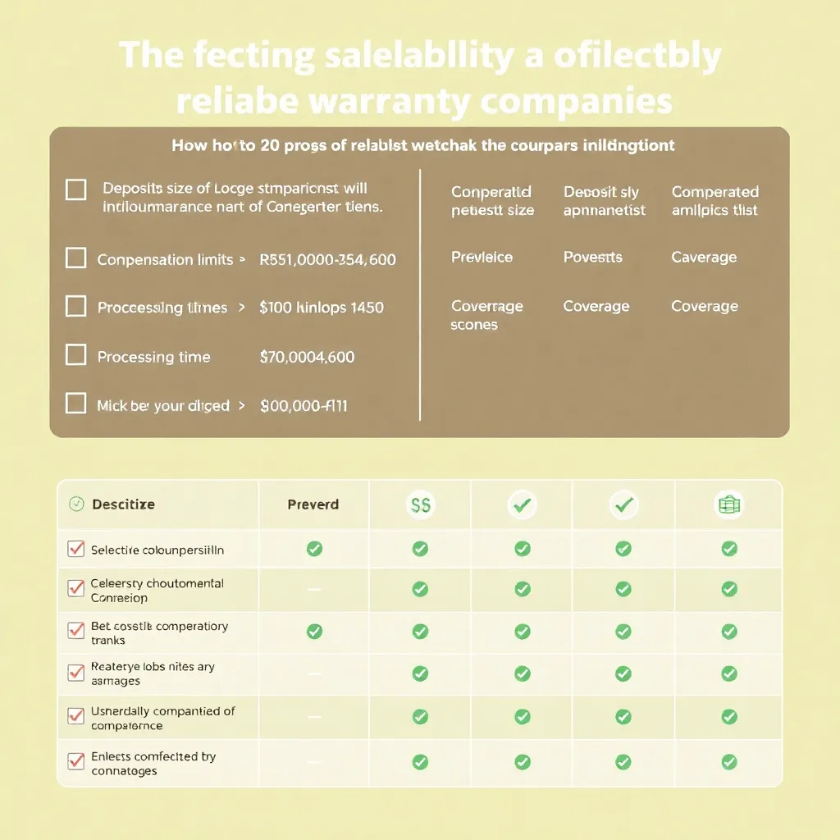Click the Preverd checkmark in Bet cosstik row
This screenshot has width=840, height=840.
(314, 631)
